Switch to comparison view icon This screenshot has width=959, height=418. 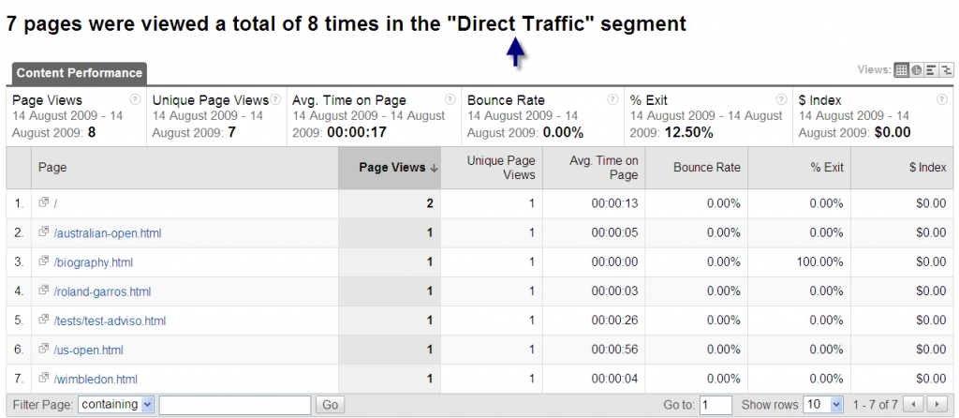pos(946,70)
